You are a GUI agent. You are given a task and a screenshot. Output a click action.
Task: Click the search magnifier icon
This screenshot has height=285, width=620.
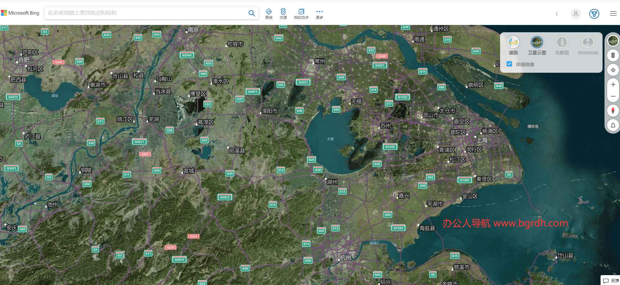click(x=251, y=13)
